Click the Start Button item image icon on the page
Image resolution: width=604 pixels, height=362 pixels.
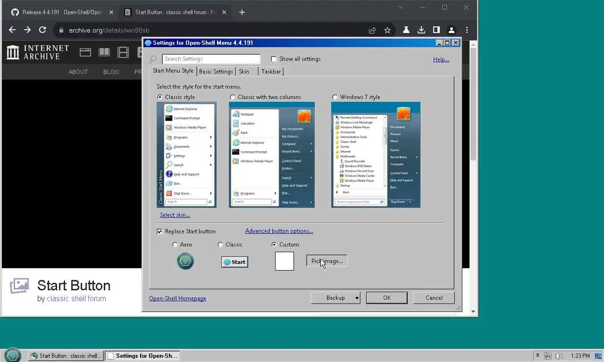click(x=19, y=286)
